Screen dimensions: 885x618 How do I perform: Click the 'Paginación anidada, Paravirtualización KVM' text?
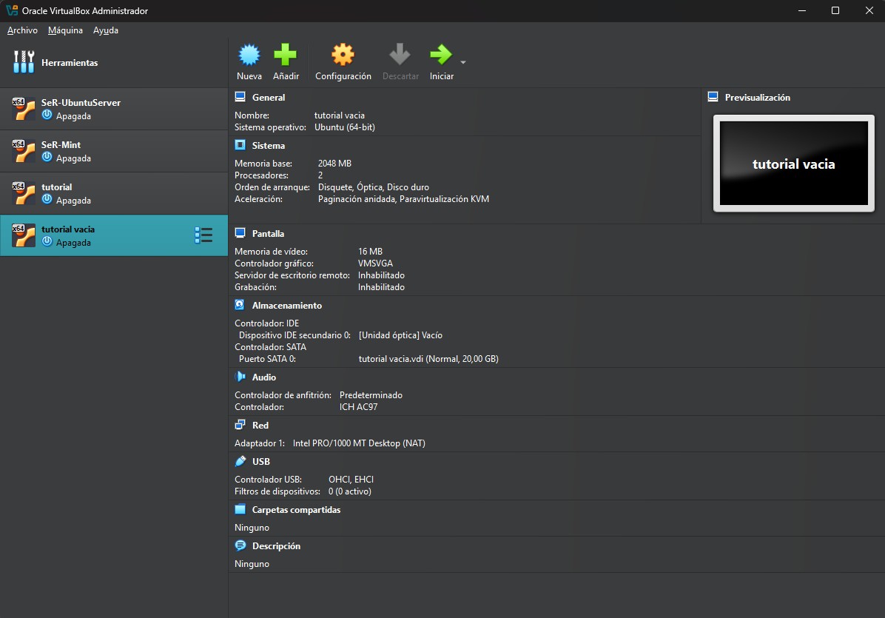(x=403, y=198)
